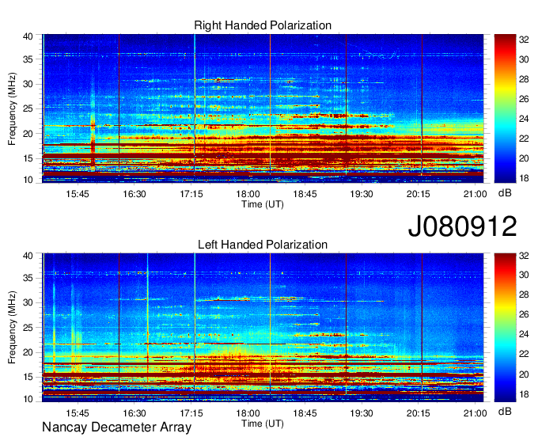
Task: Click the 20 MHz tick on the left-handed plot
Action: [28, 352]
